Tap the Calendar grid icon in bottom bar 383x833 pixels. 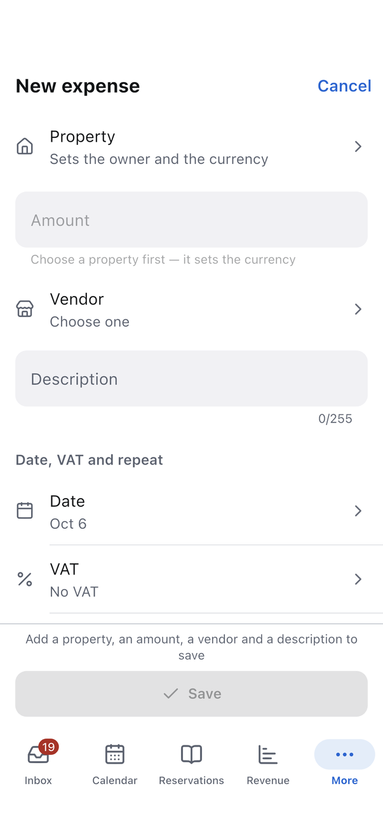click(115, 754)
